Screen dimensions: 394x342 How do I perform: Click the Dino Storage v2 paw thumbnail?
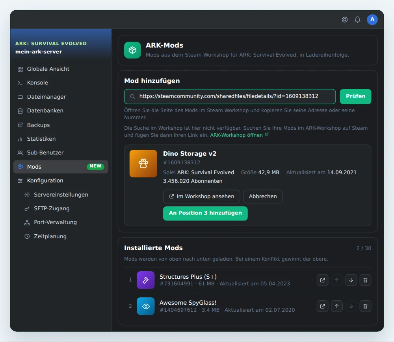143,164
